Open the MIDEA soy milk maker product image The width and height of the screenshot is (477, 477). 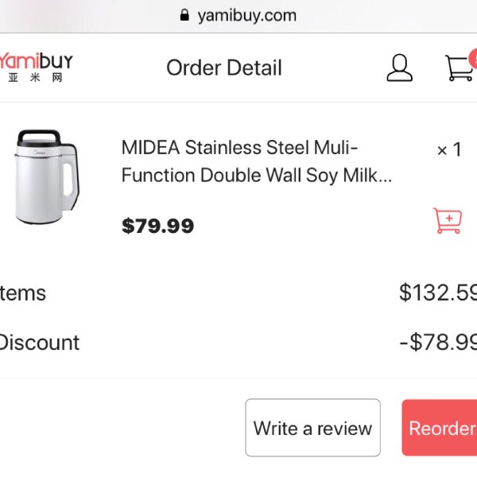pyautogui.click(x=47, y=177)
